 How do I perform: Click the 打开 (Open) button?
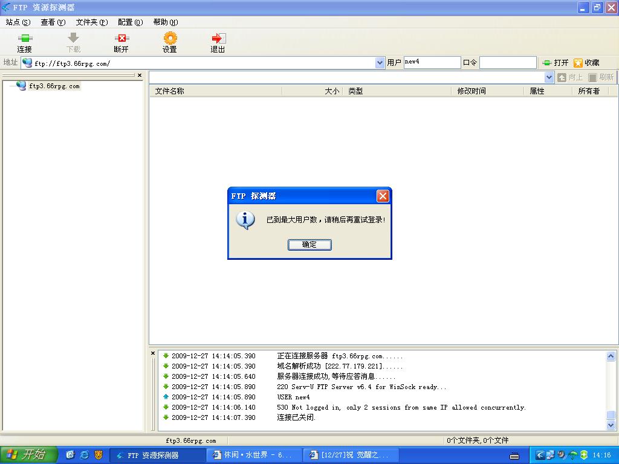(x=556, y=63)
